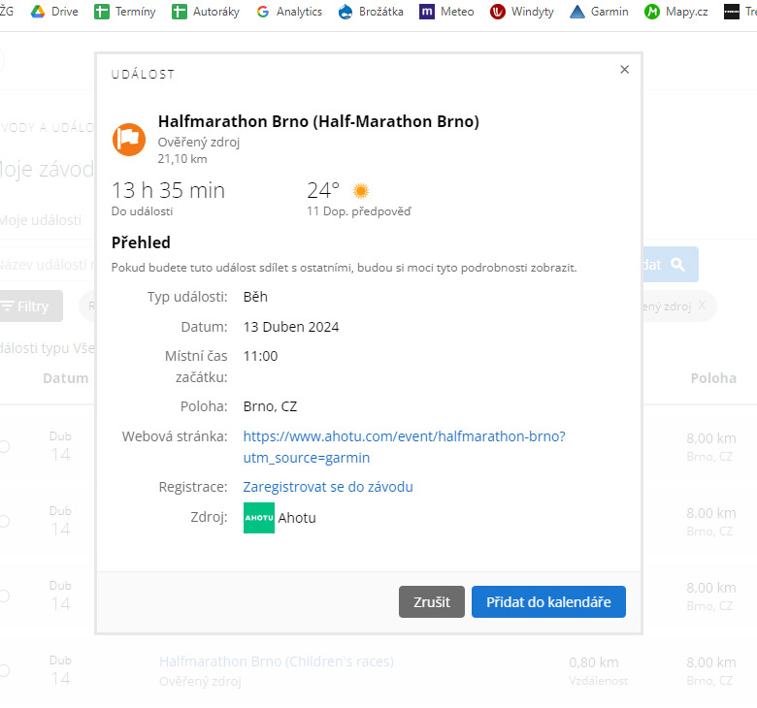
Task: Open the Filtry filter options
Action: [x=29, y=306]
